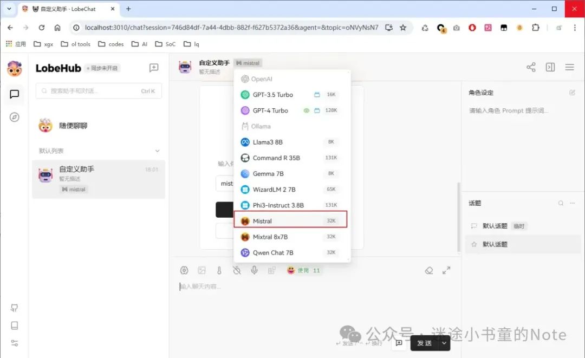Open the chat tab in left sidebar
This screenshot has height=358, width=585.
(x=14, y=94)
